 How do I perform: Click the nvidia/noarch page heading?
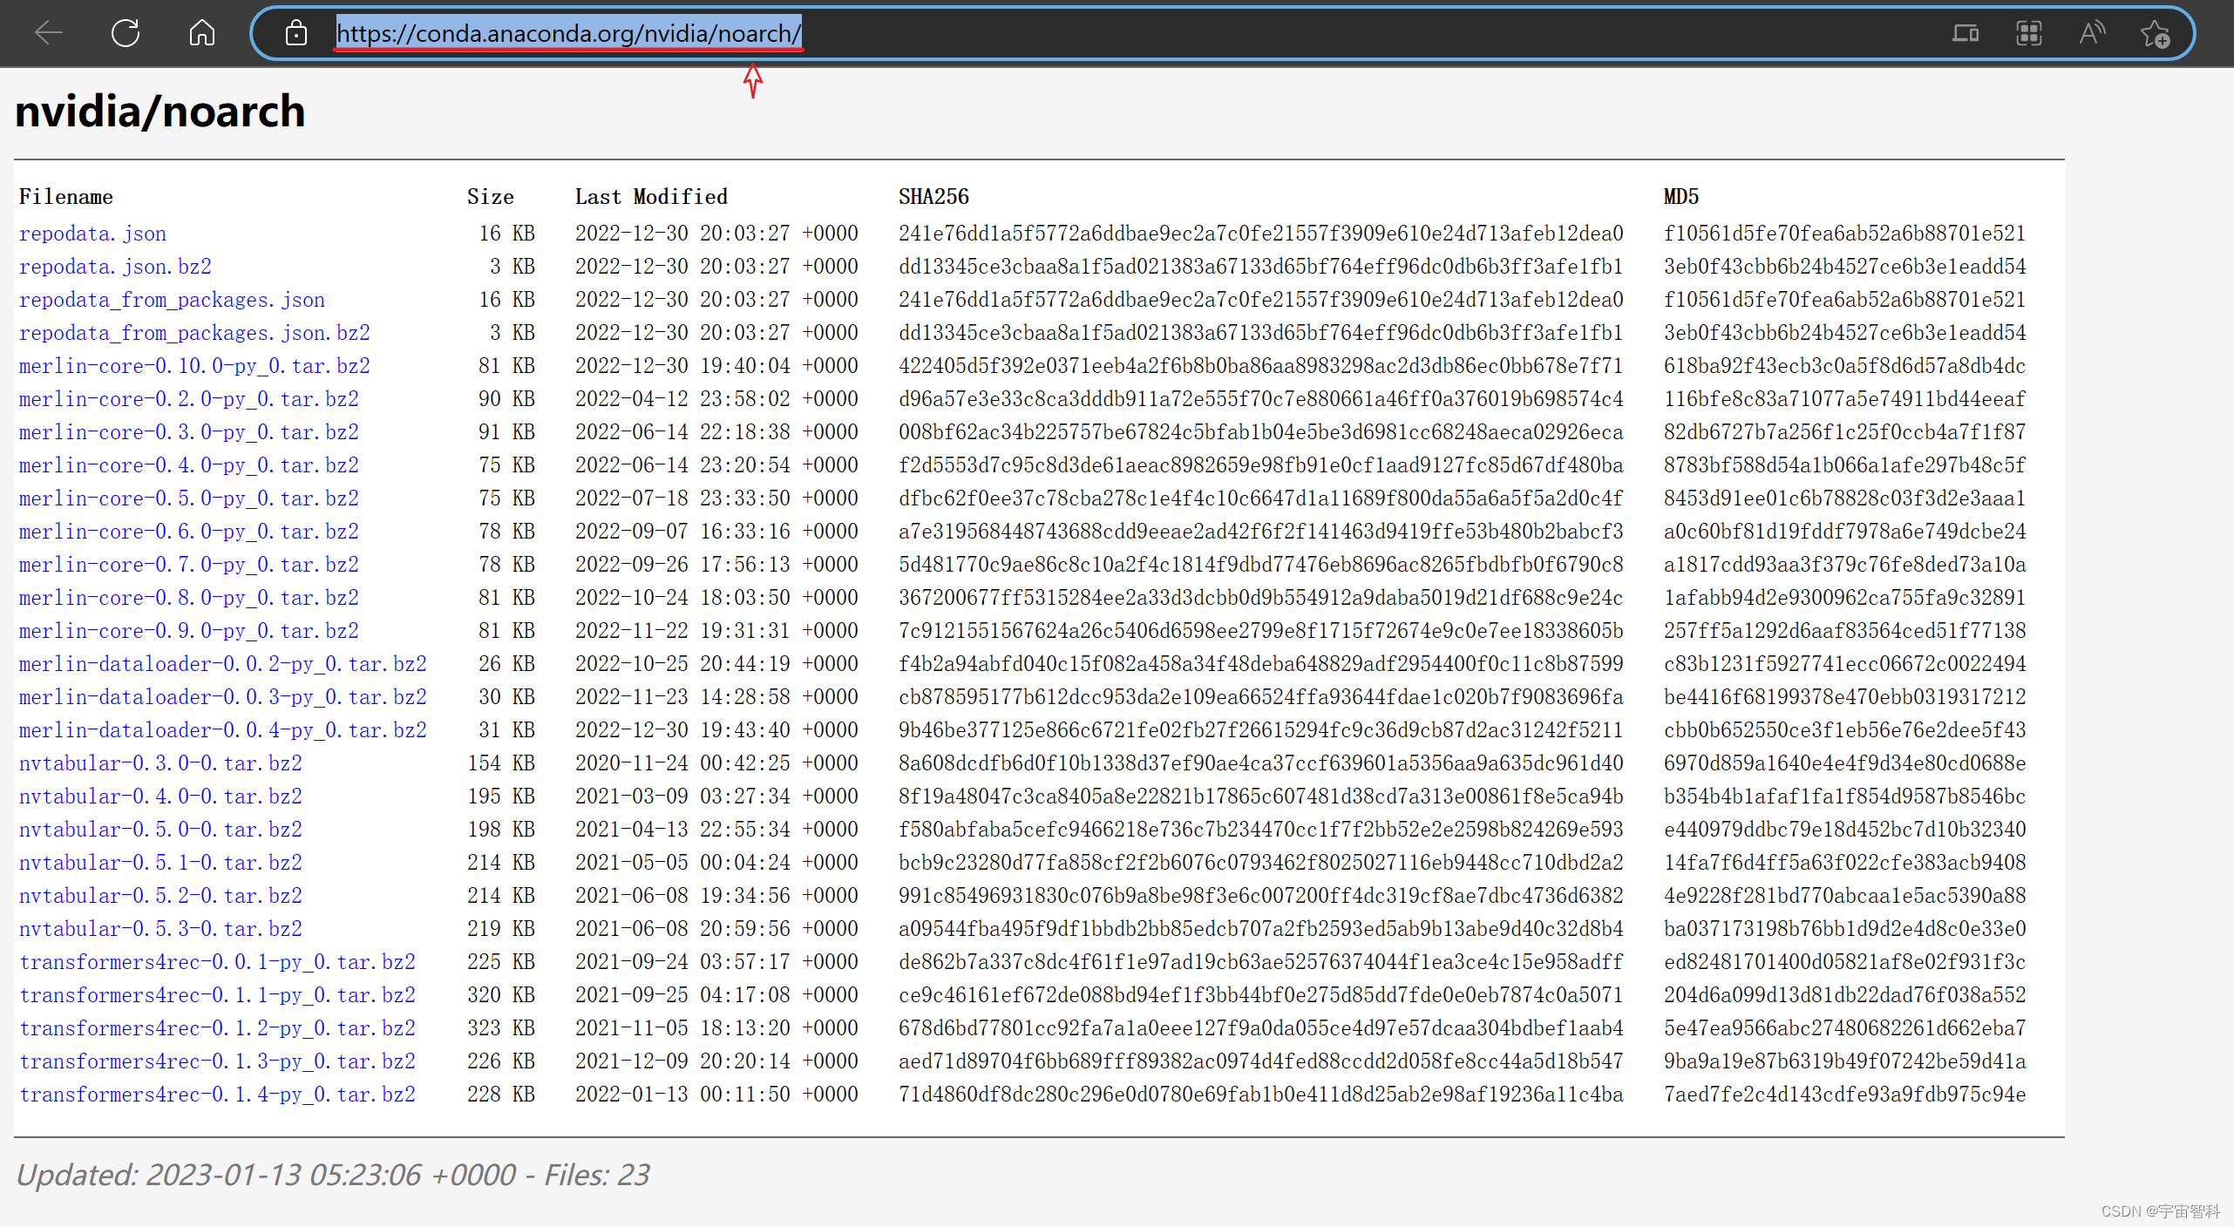pos(160,112)
